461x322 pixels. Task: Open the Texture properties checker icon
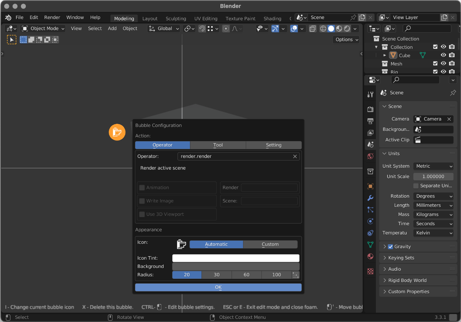370,271
